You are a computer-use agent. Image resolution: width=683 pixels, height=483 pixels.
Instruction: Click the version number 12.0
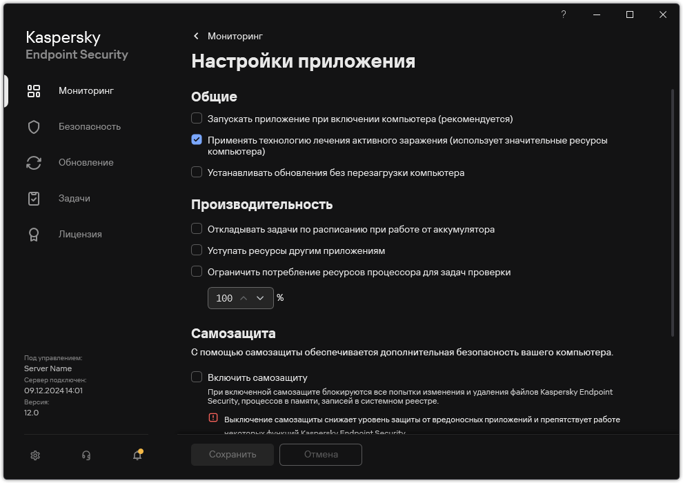31,413
